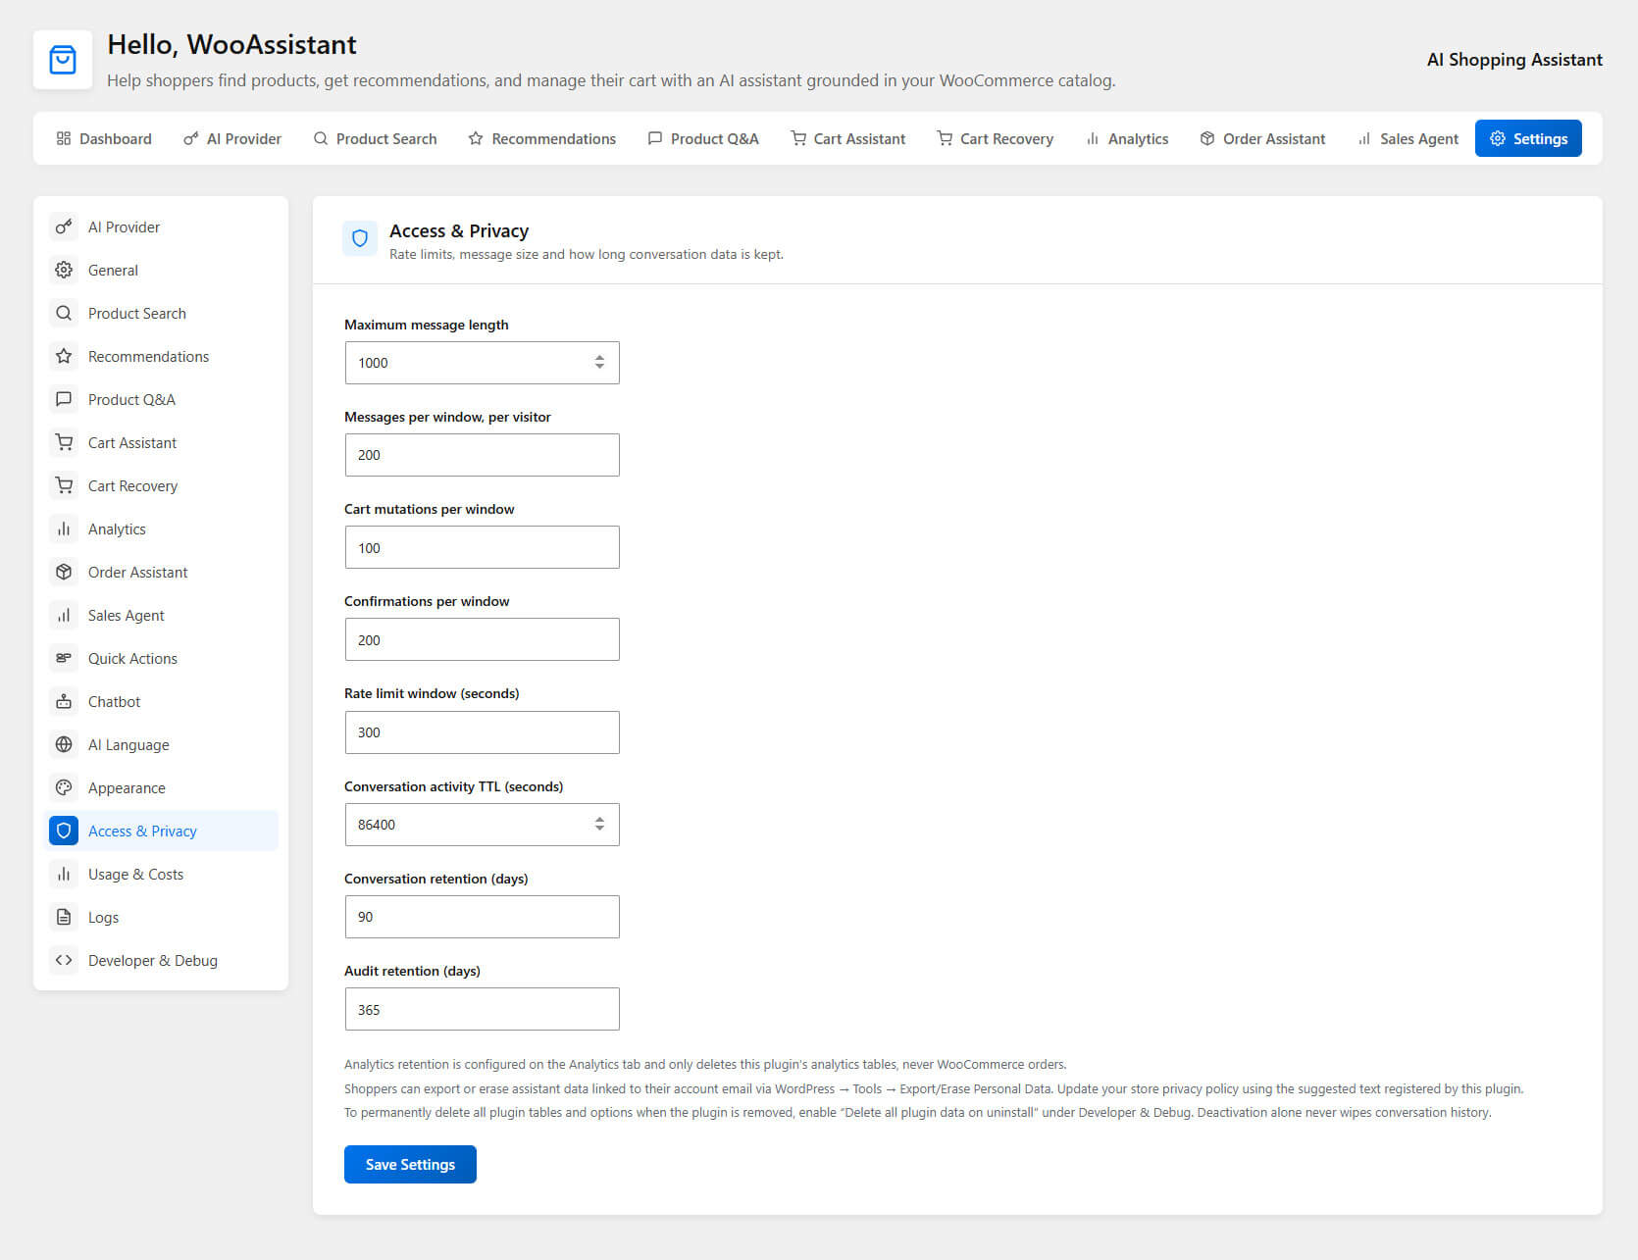Image resolution: width=1638 pixels, height=1260 pixels.
Task: Open AI Language settings in the sidebar
Action: [162, 745]
